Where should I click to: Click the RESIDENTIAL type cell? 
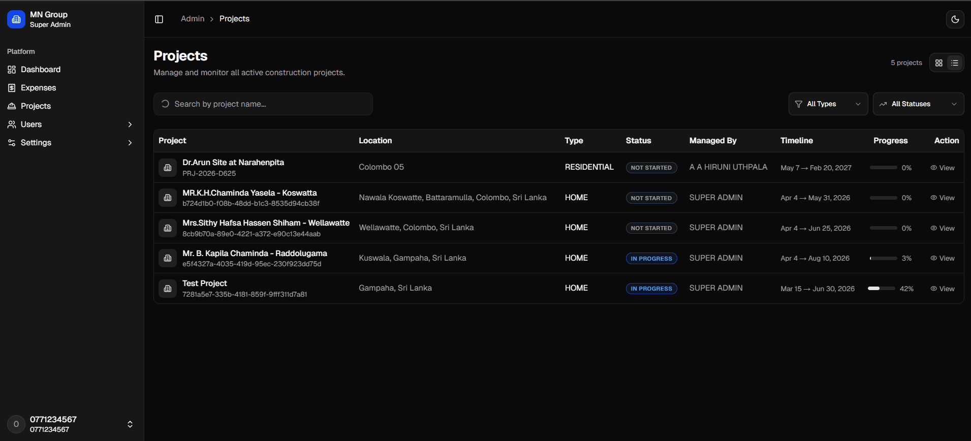[589, 167]
